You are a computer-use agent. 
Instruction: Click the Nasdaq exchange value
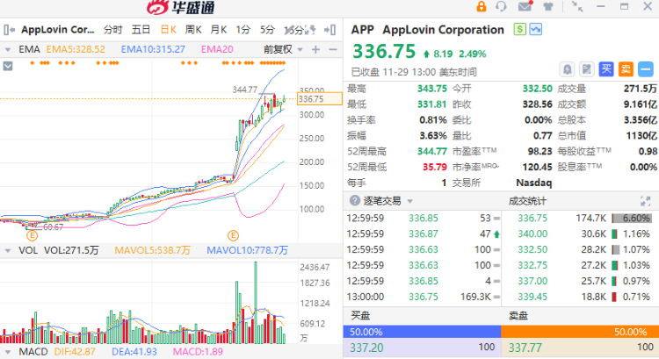click(533, 183)
